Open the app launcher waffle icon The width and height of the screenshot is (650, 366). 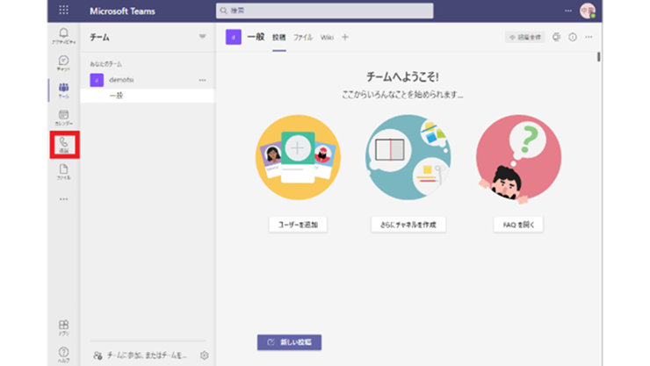(x=63, y=11)
